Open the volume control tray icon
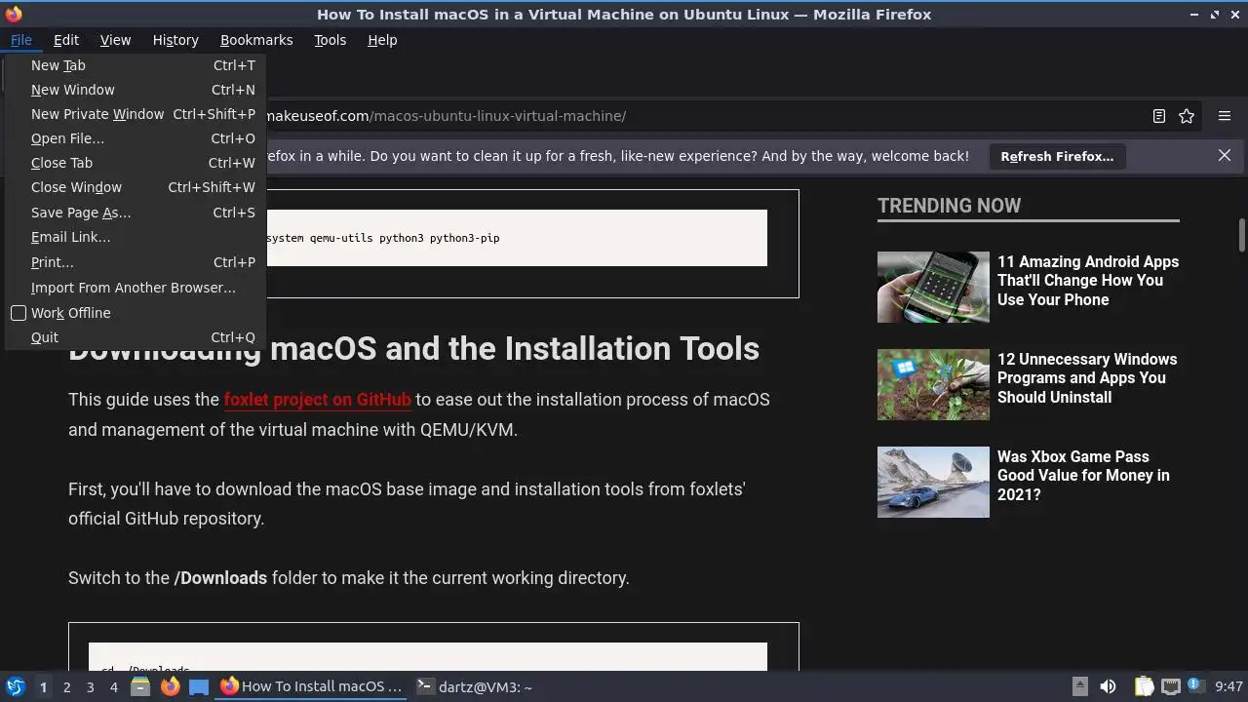 1108,686
